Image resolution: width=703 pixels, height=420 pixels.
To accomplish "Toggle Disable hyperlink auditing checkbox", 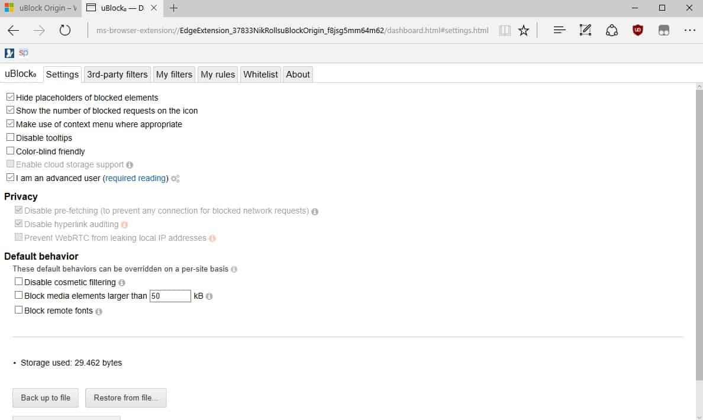I will (x=18, y=223).
